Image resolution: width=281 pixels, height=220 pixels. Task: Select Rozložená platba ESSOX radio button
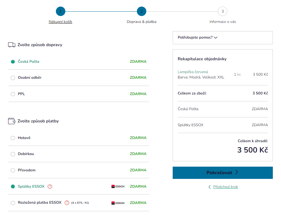point(13,203)
